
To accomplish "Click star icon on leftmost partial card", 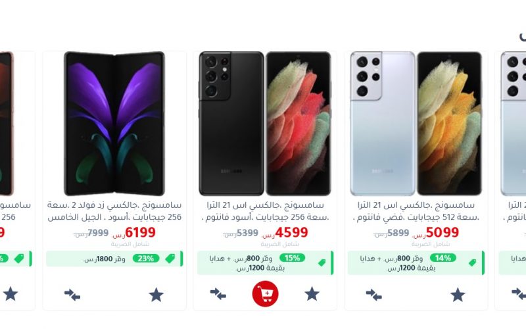I will tap(11, 294).
